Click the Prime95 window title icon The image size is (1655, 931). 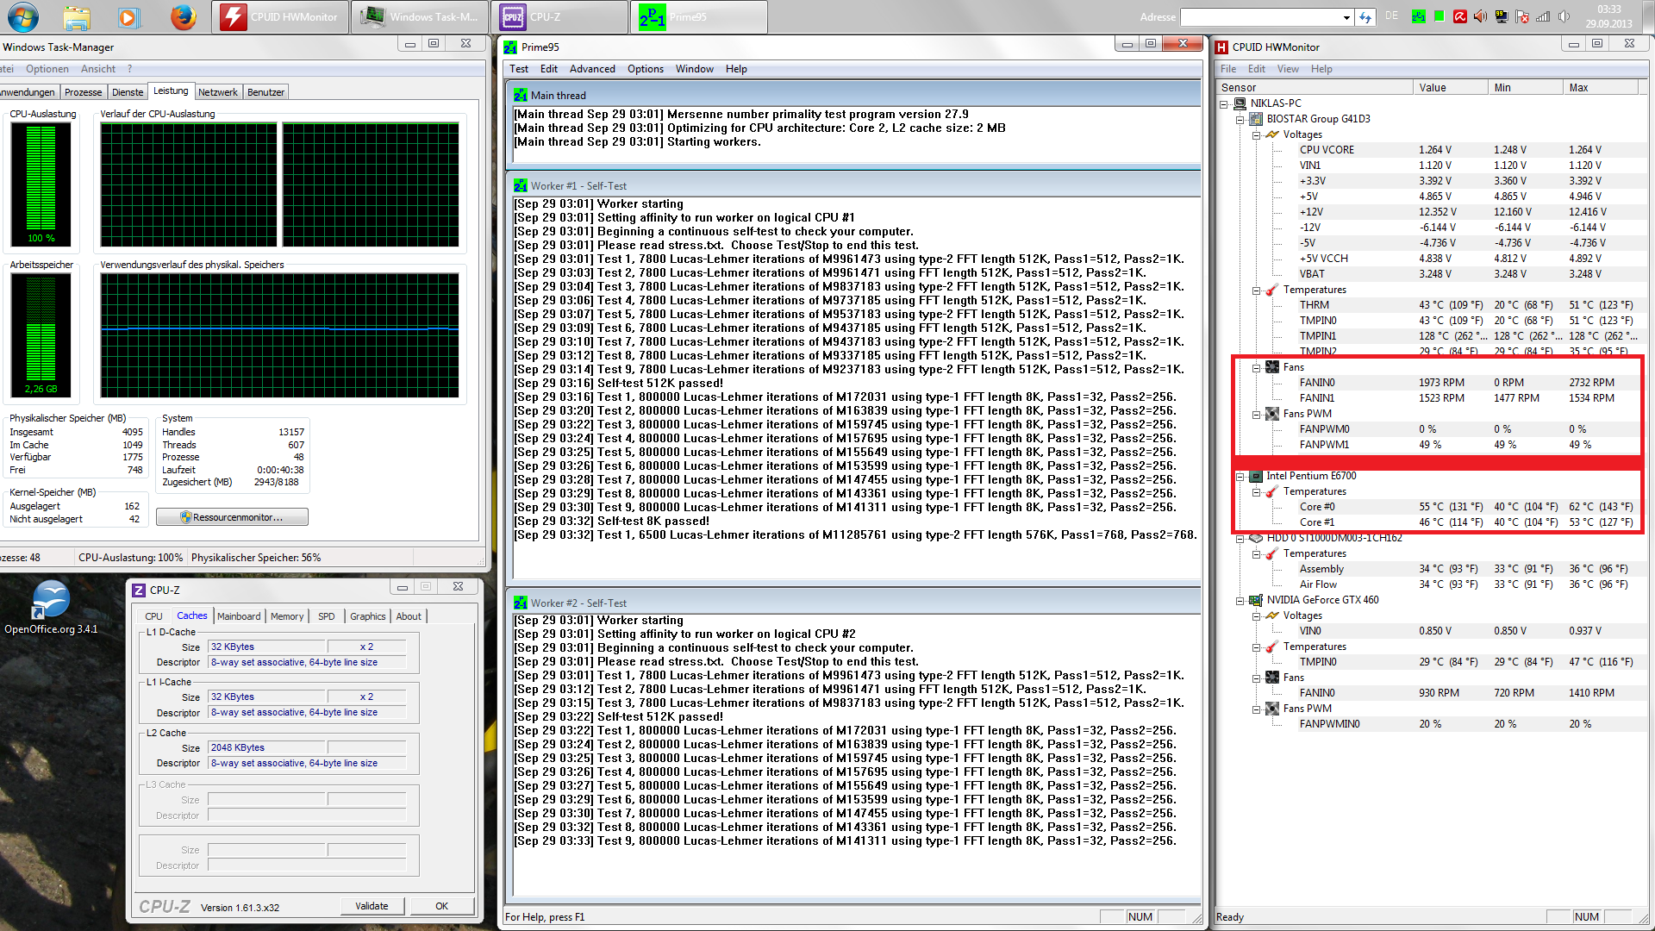click(510, 47)
